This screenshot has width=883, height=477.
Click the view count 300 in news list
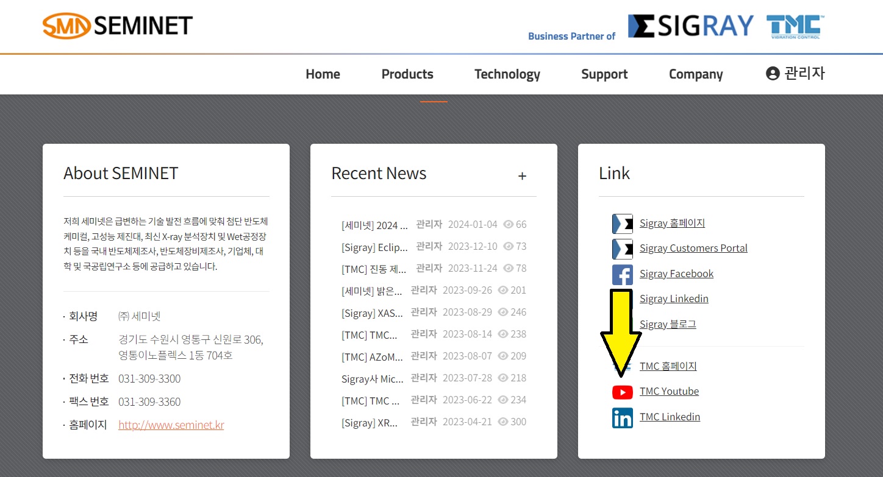tap(518, 422)
